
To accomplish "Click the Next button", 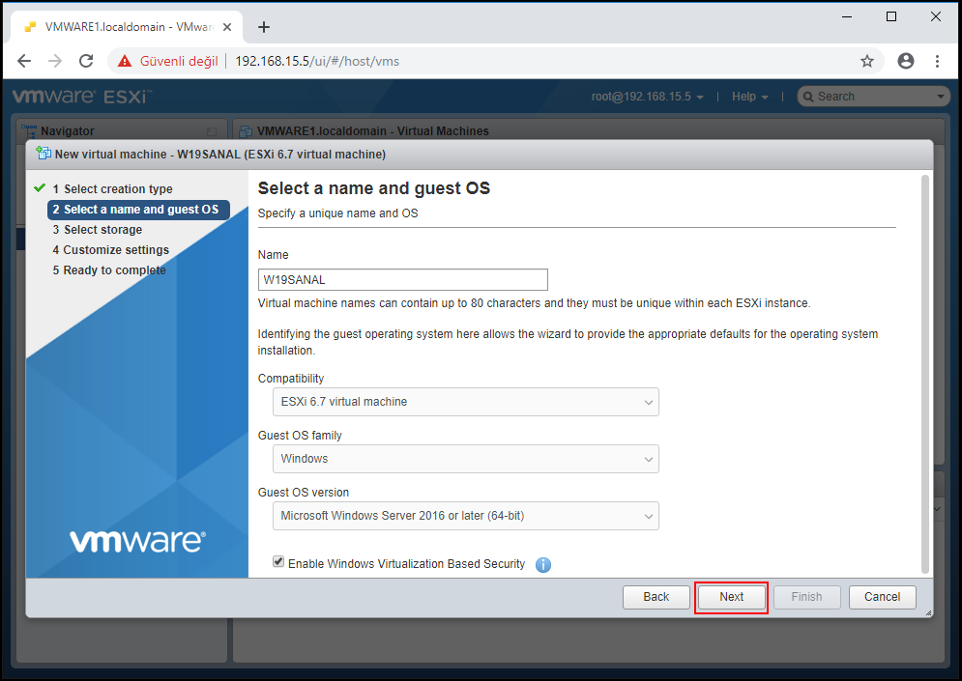I will coord(731,597).
